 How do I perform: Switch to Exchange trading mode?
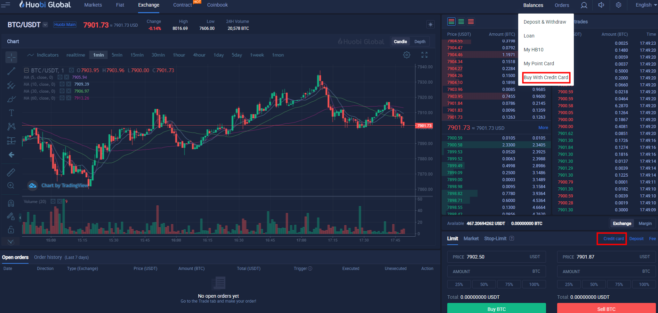[x=622, y=223]
